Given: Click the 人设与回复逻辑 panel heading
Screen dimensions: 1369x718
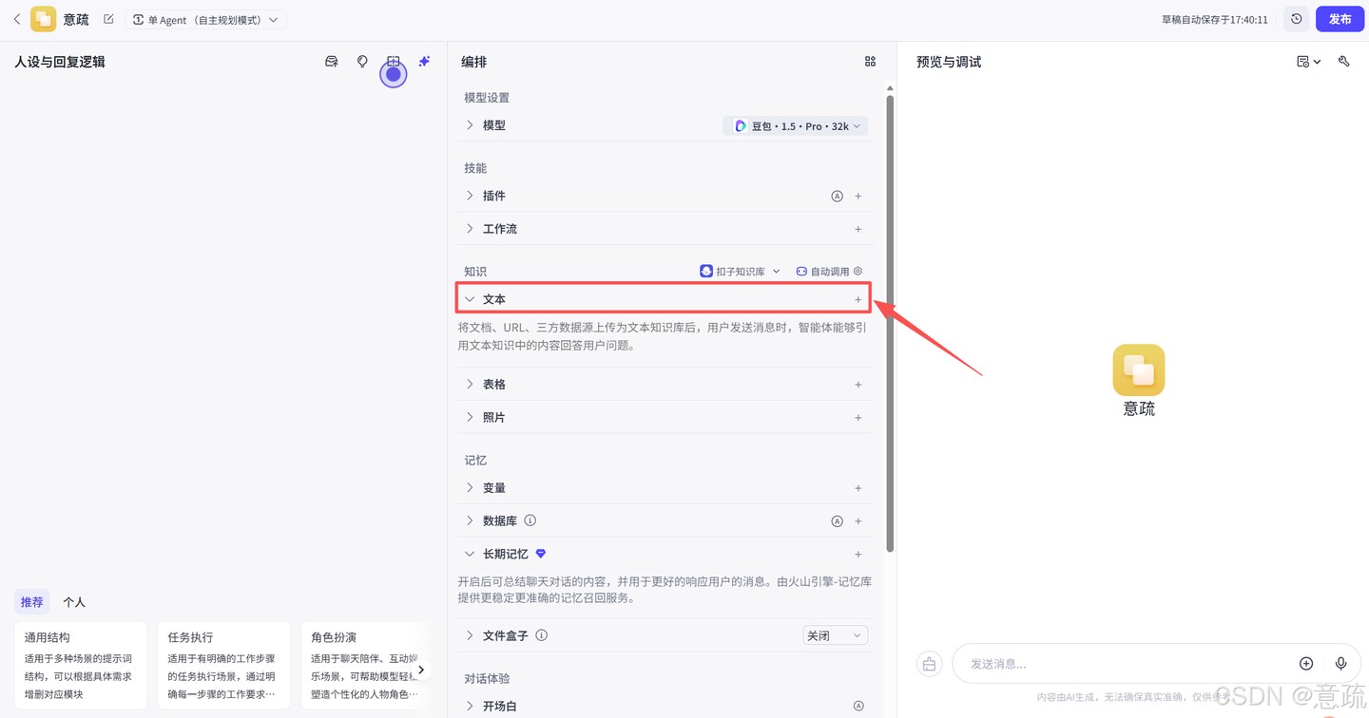Looking at the screenshot, I should [x=60, y=62].
